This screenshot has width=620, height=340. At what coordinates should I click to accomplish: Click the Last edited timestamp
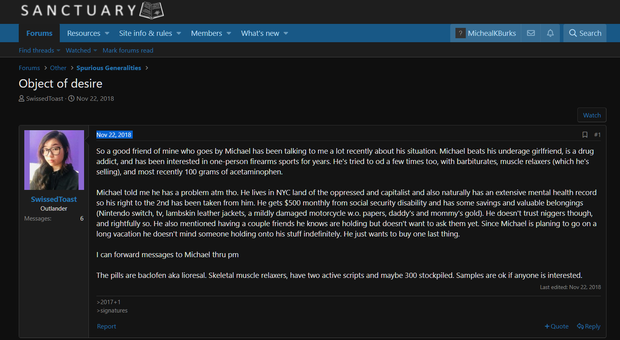point(571,287)
